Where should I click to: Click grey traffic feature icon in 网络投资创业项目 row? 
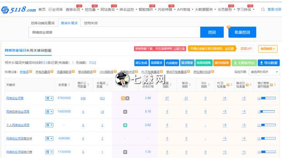(x=125, y=112)
